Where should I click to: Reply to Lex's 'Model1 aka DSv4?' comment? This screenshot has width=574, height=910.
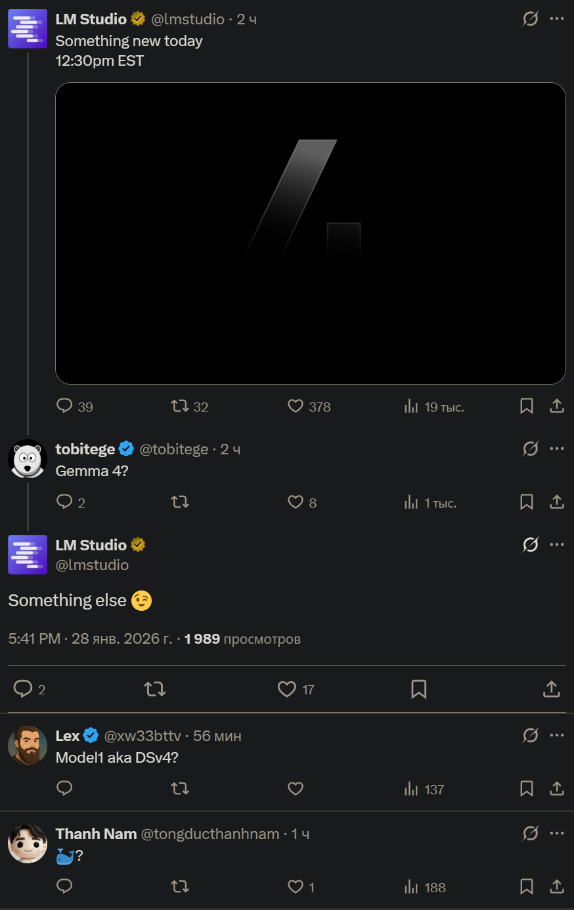pos(64,788)
